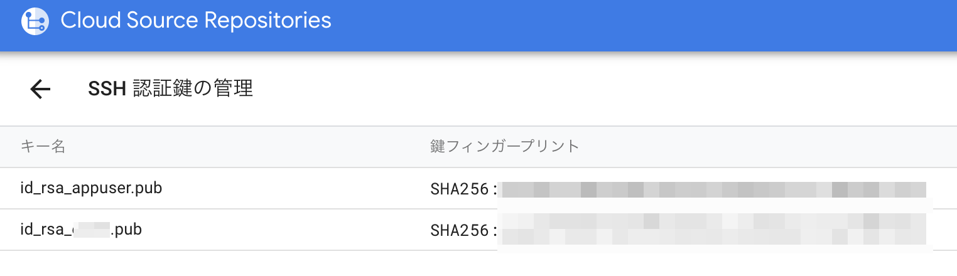Click empty area right of the SSH heading

point(565,89)
